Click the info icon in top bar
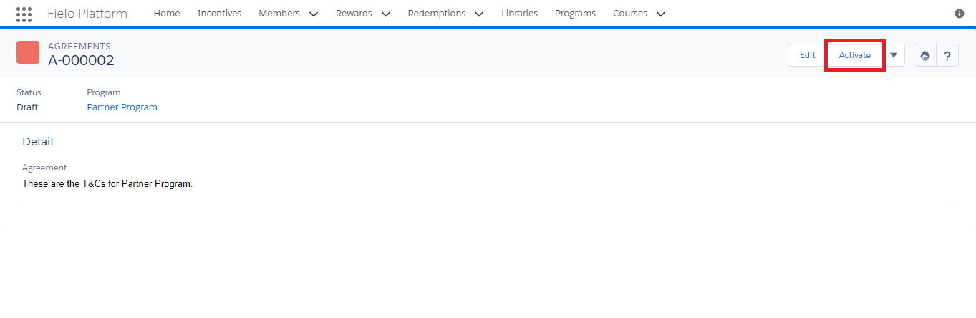This screenshot has height=318, width=976. coord(960,14)
